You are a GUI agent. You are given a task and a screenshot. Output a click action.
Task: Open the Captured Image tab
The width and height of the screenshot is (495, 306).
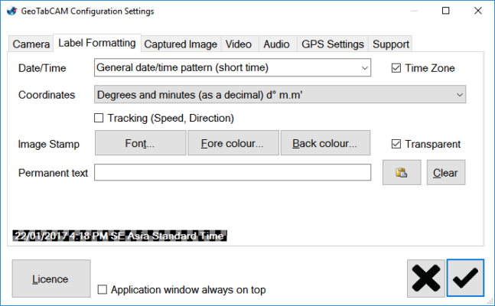[181, 44]
